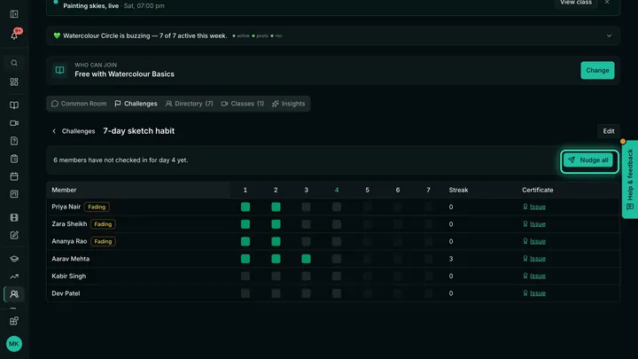Click the Change button for who can join
The image size is (638, 359).
(597, 70)
